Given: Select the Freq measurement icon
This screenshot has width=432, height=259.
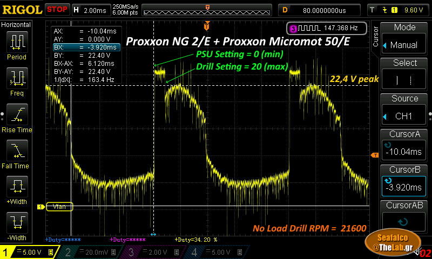Looking at the screenshot, I should 17,78.
